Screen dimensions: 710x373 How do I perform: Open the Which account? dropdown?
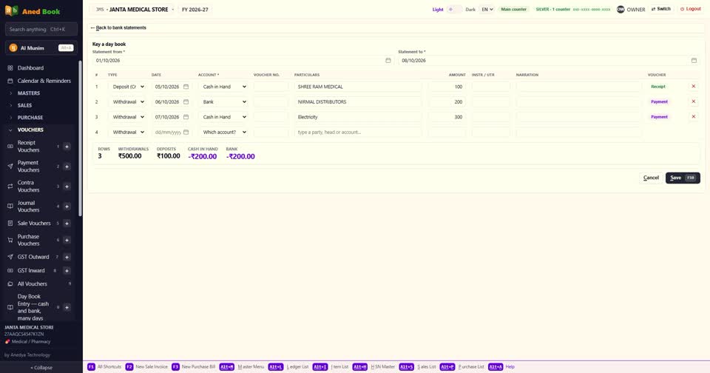click(x=223, y=132)
